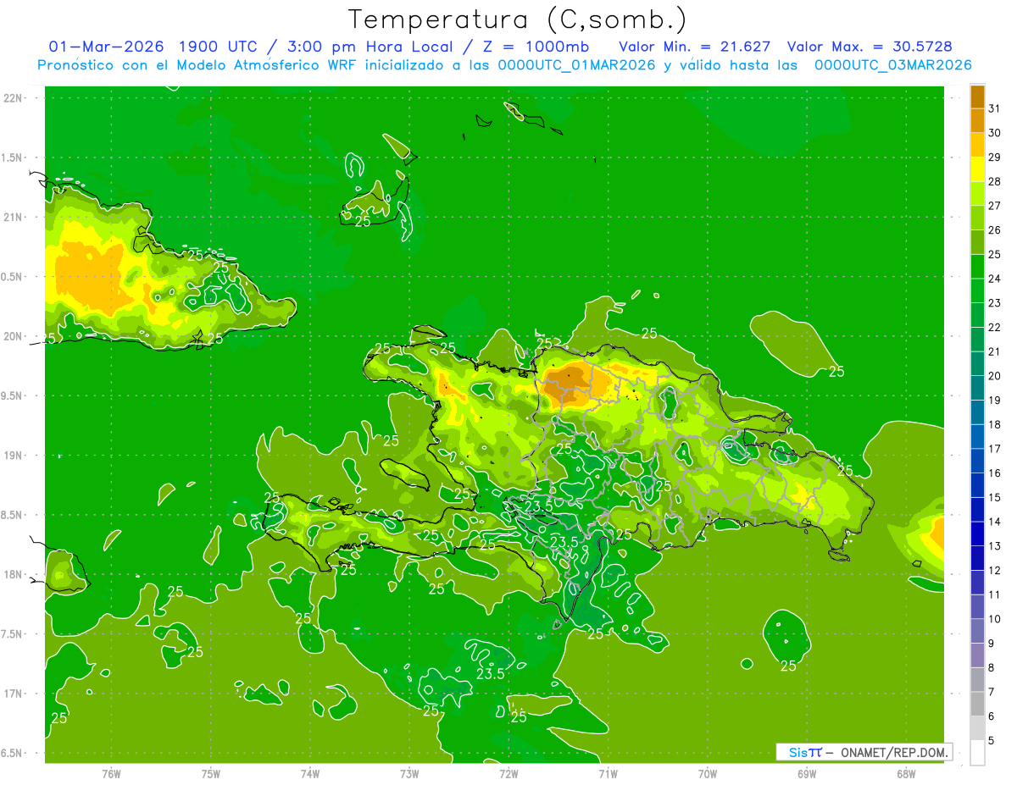
Task: Click the '19N' latitude axis label
Action: 14,456
